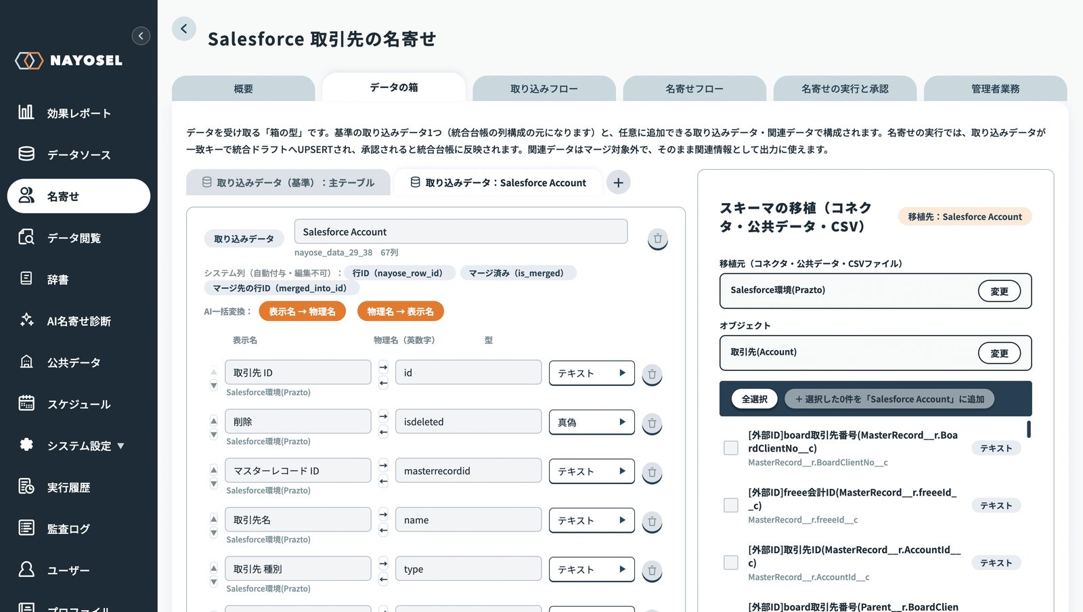Delete the Salesforce Account import data
Screen dimensions: 1083x612
pyautogui.click(x=657, y=238)
